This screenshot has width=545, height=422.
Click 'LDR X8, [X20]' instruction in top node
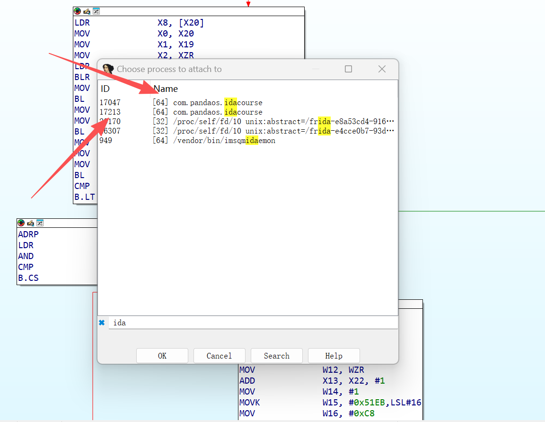(139, 23)
